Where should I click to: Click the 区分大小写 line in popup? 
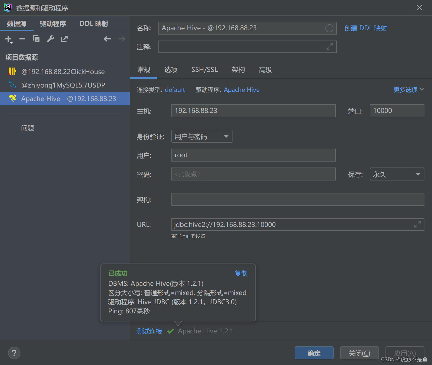(x=177, y=293)
